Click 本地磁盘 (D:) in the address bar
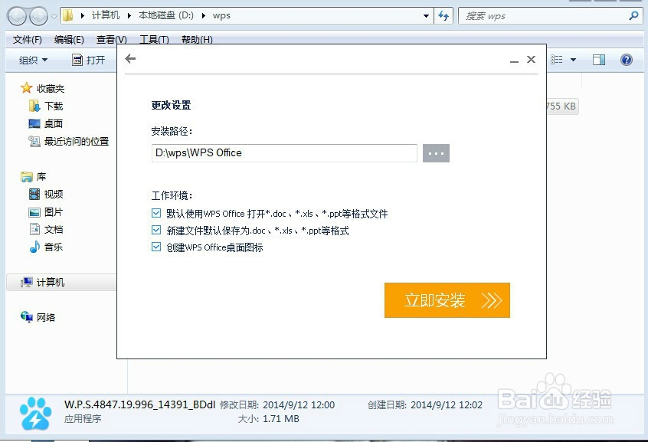Screen dimensions: 648x442 click(x=165, y=15)
